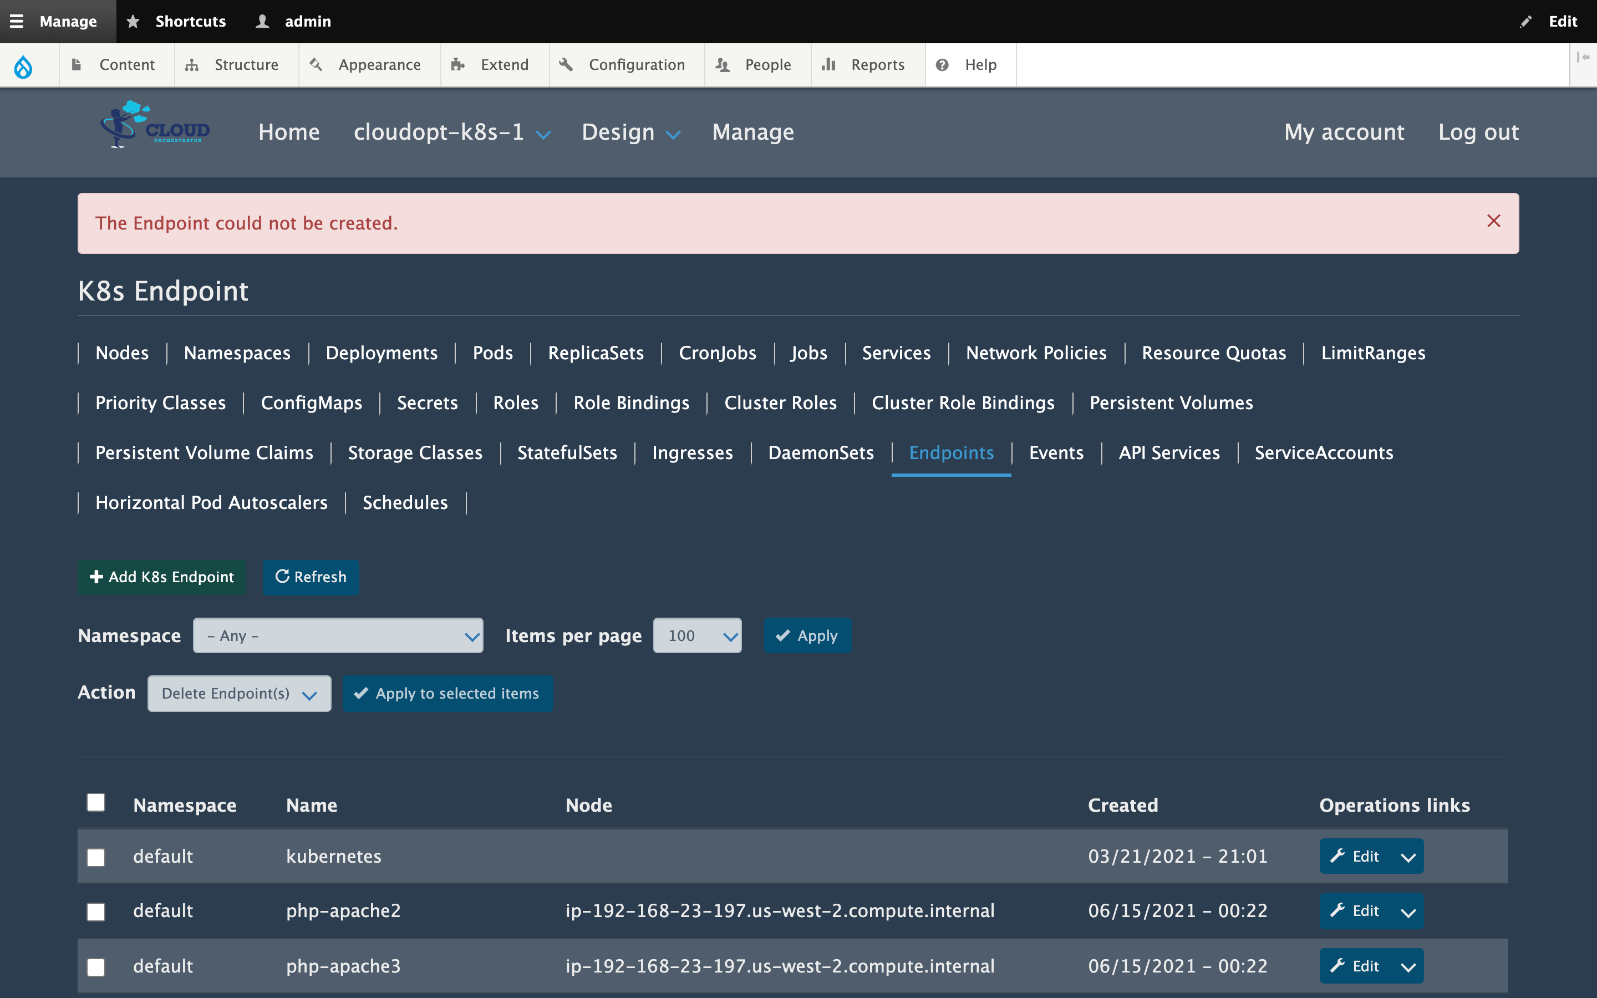Open the admin user account icon
Image resolution: width=1597 pixels, height=998 pixels.
pyautogui.click(x=262, y=21)
